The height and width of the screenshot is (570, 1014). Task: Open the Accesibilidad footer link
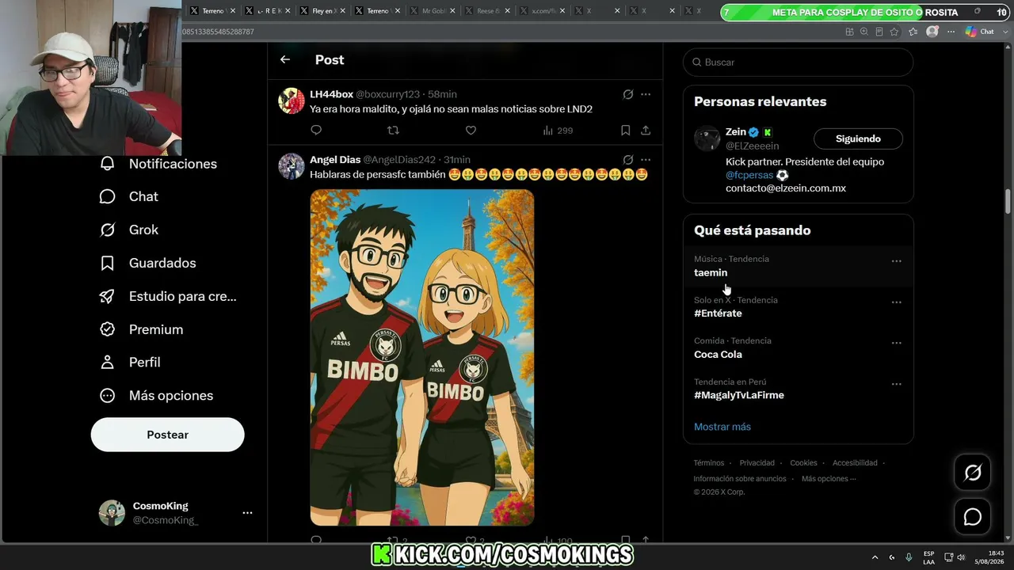click(x=855, y=463)
